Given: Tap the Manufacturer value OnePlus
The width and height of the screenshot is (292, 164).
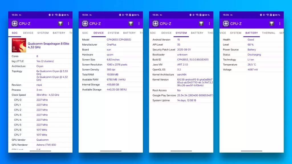Looking at the screenshot, I should (111, 45).
